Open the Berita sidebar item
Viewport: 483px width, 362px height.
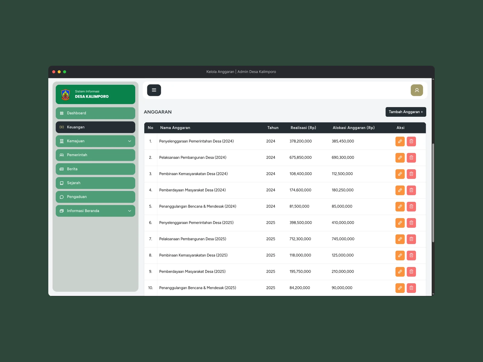pos(95,169)
